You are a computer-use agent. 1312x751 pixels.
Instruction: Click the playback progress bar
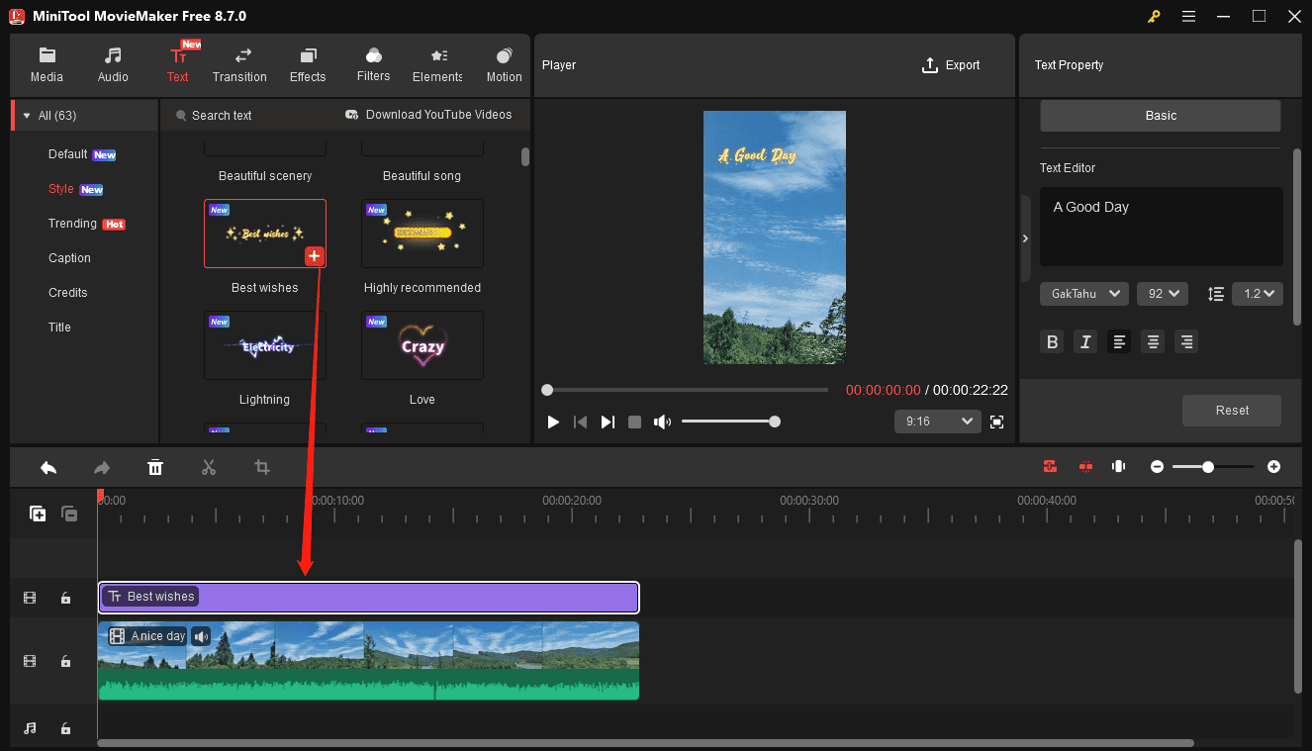686,390
